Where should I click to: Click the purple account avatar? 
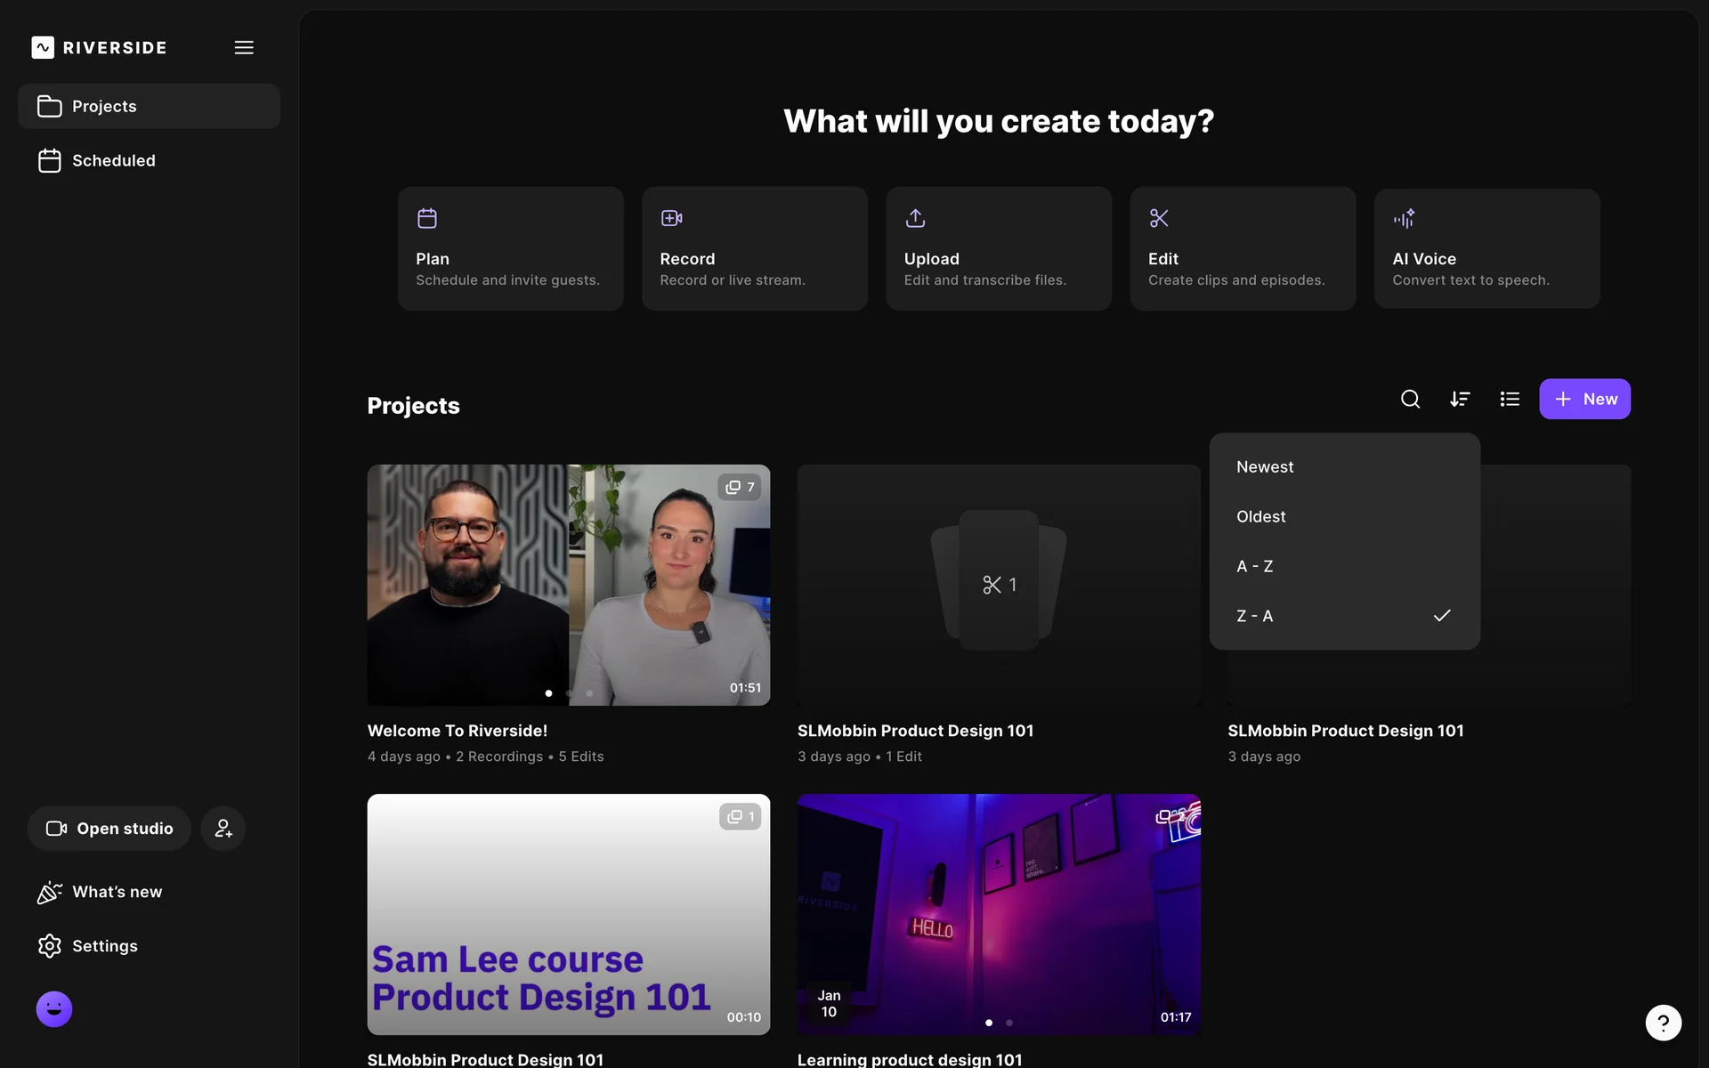[x=54, y=1009]
